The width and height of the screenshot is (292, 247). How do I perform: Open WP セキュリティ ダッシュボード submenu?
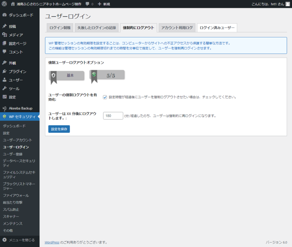(14, 126)
